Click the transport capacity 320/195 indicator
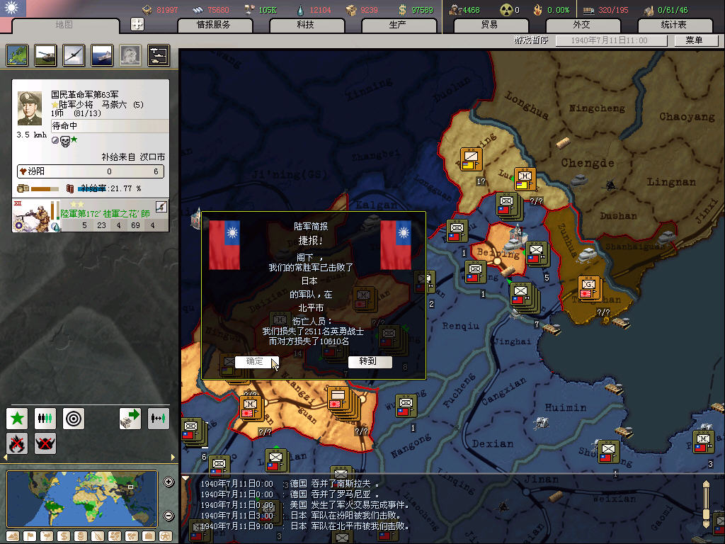 coord(606,10)
